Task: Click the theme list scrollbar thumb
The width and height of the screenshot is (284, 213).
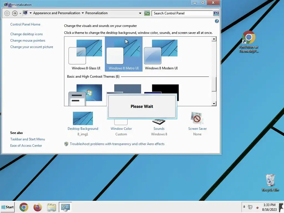Action: [214, 84]
